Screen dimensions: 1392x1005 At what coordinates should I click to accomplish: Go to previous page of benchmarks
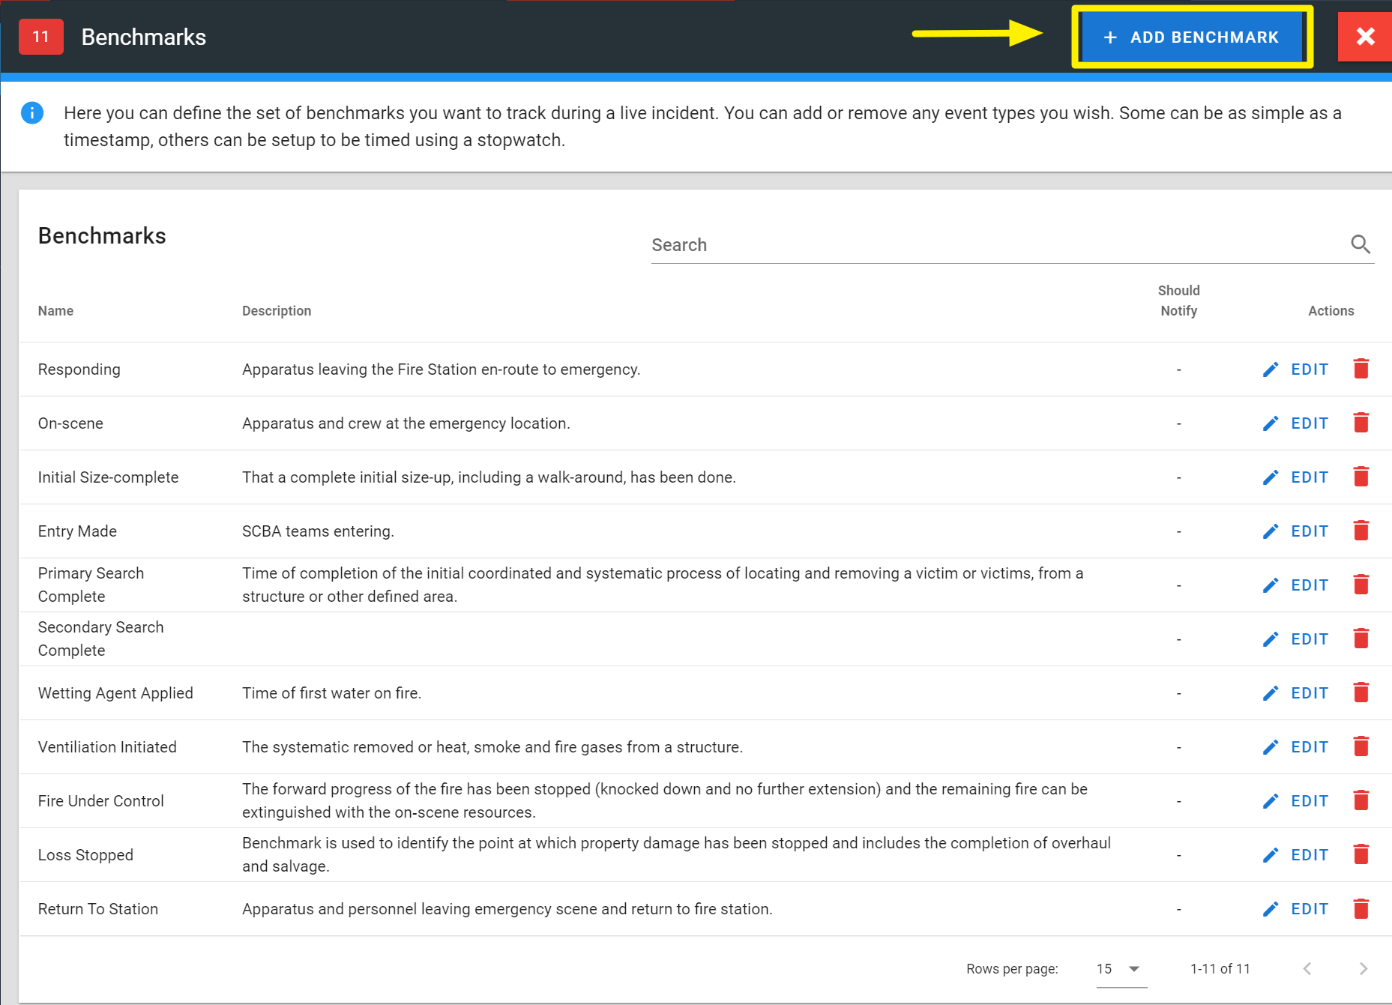pos(1307,969)
